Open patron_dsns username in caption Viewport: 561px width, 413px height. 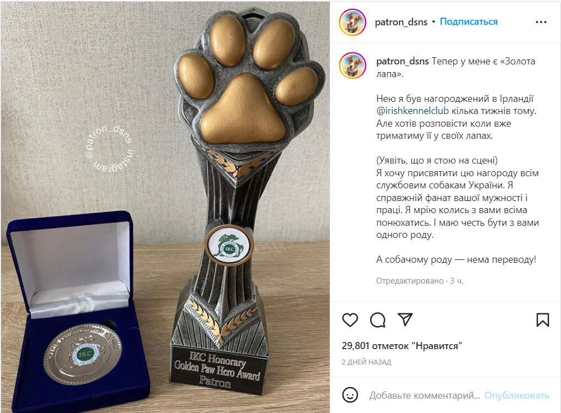click(402, 61)
